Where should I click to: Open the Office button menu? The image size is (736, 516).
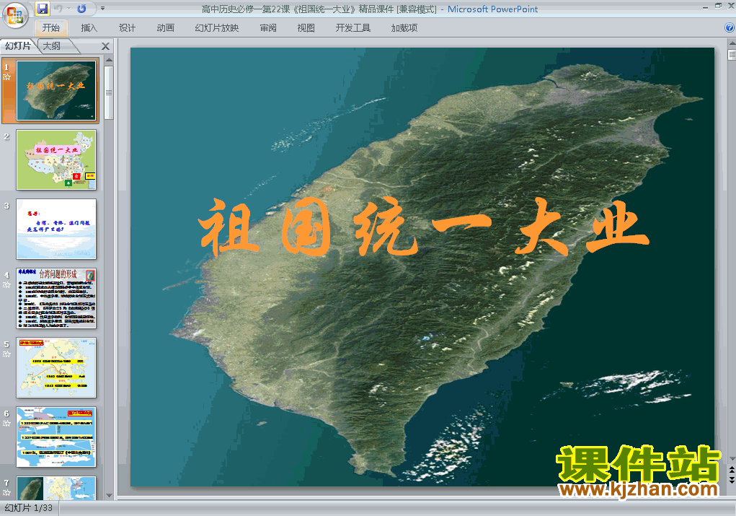click(x=15, y=15)
